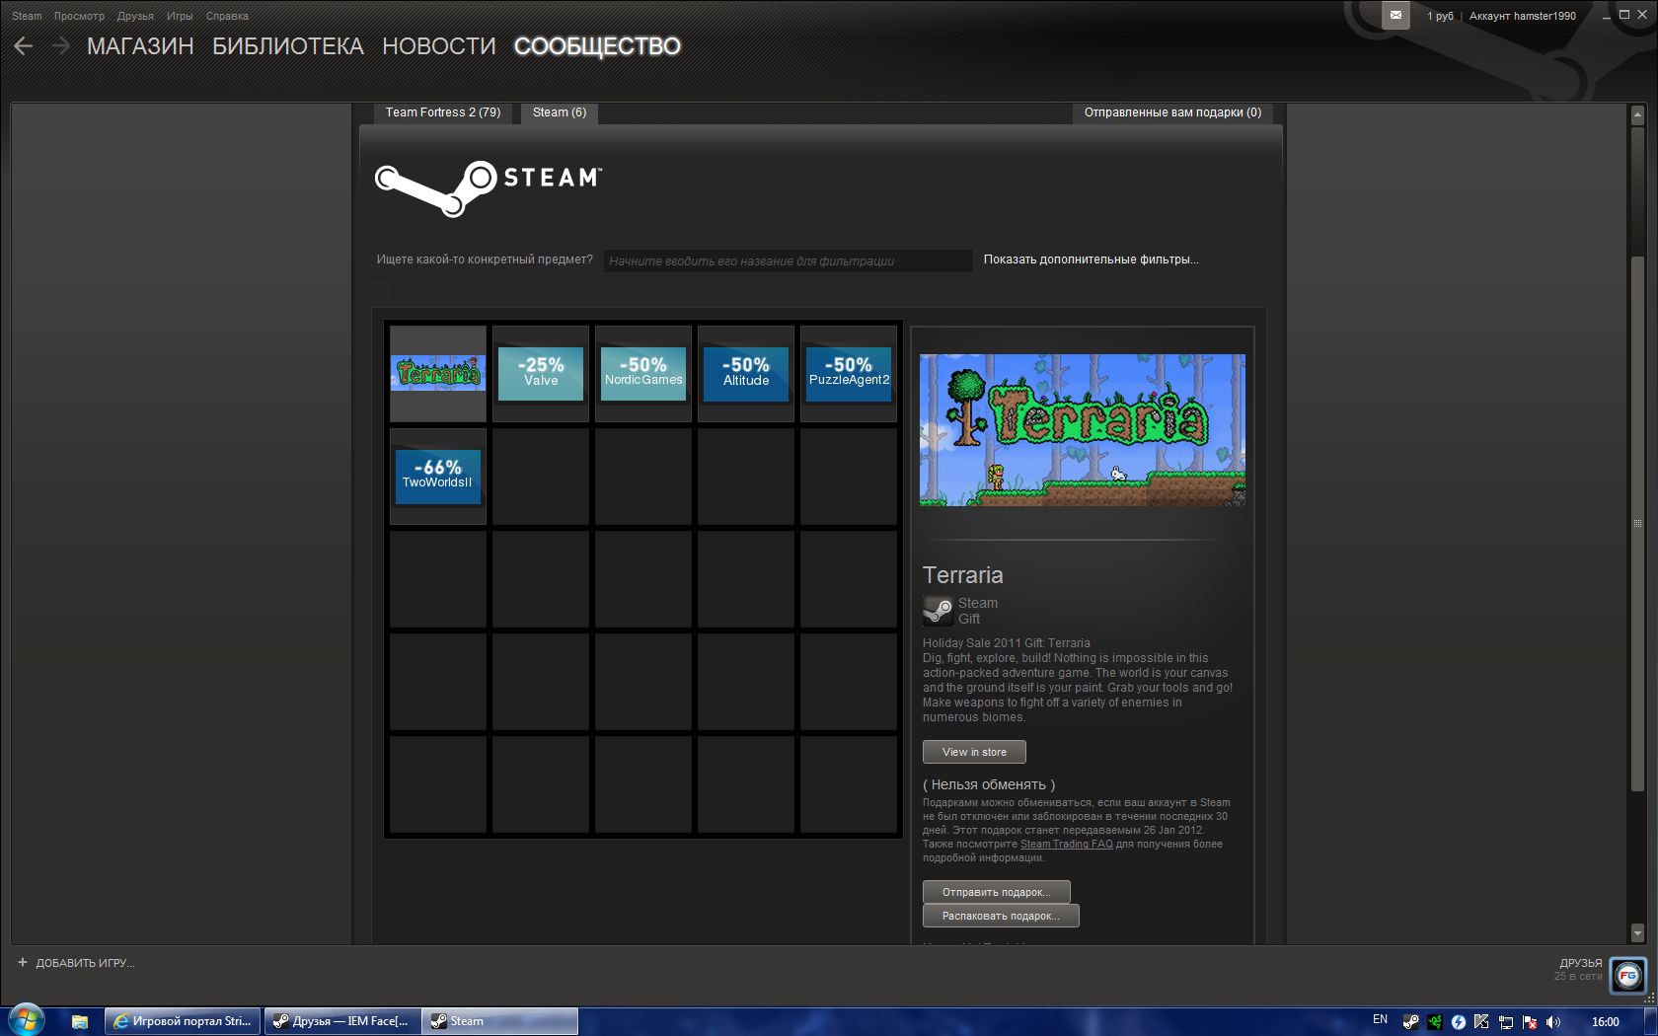Open Windows Explorer from taskbar
This screenshot has width=1658, height=1036.
pos(80,1021)
